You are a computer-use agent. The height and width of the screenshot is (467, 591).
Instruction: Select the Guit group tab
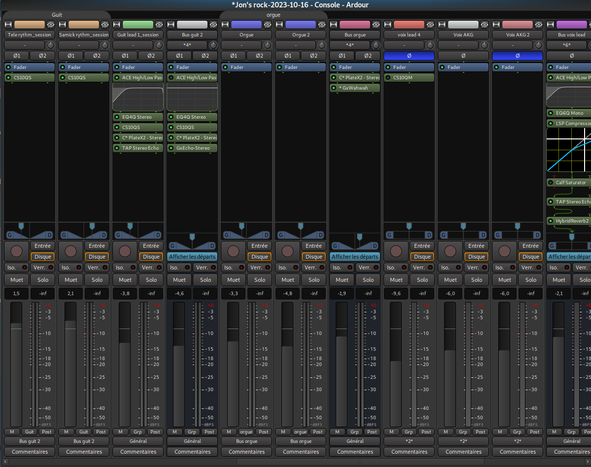tap(57, 15)
